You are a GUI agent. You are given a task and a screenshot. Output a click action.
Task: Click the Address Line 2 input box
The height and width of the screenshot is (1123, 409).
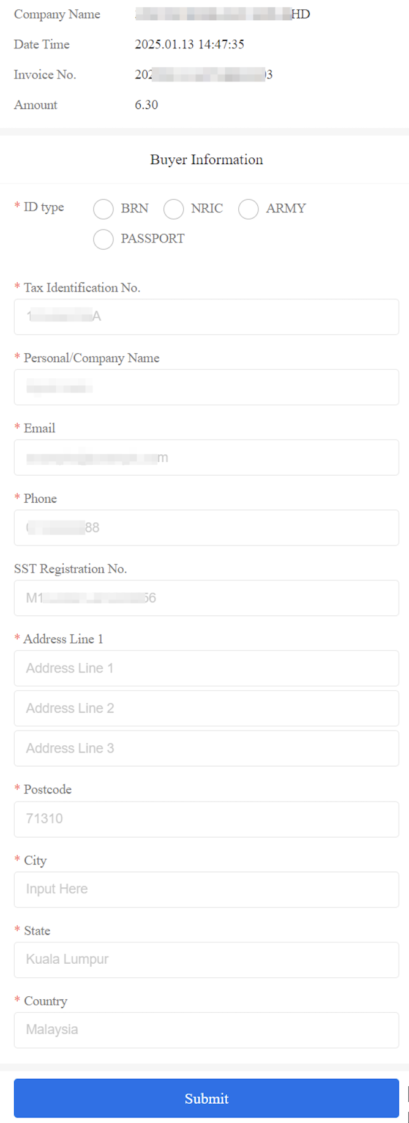click(x=206, y=708)
